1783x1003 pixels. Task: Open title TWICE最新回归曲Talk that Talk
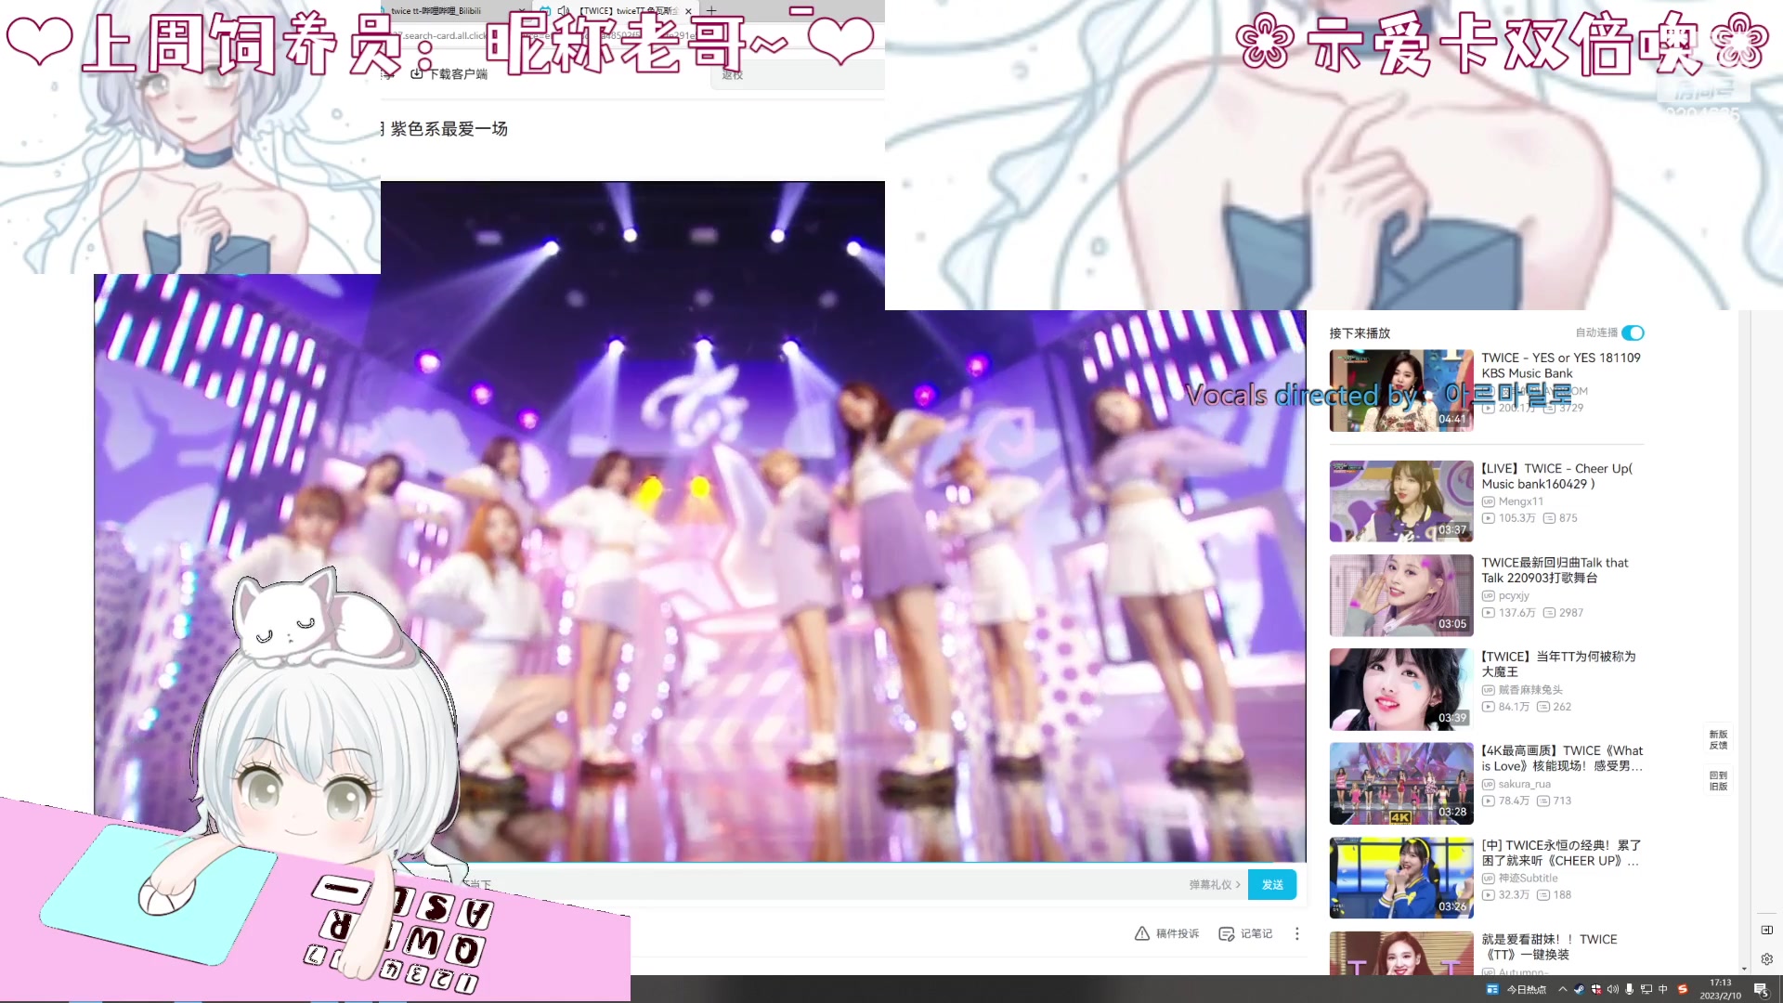(1555, 570)
